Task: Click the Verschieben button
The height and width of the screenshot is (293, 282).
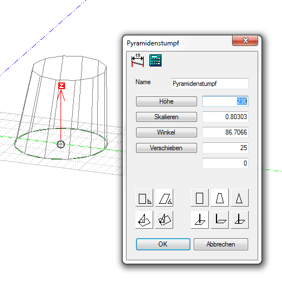Action: pos(167,148)
